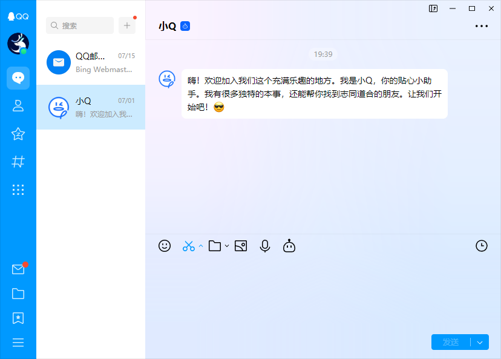This screenshot has height=359, width=501.
Task: Take a screenshot with the scissors tool
Action: 188,246
